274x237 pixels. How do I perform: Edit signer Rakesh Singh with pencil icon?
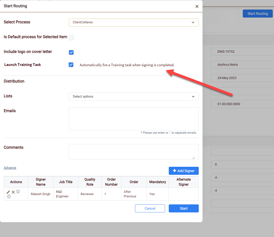8,192
